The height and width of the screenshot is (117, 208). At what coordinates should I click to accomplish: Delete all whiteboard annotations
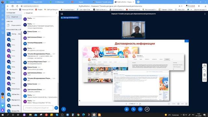[x=204, y=75]
